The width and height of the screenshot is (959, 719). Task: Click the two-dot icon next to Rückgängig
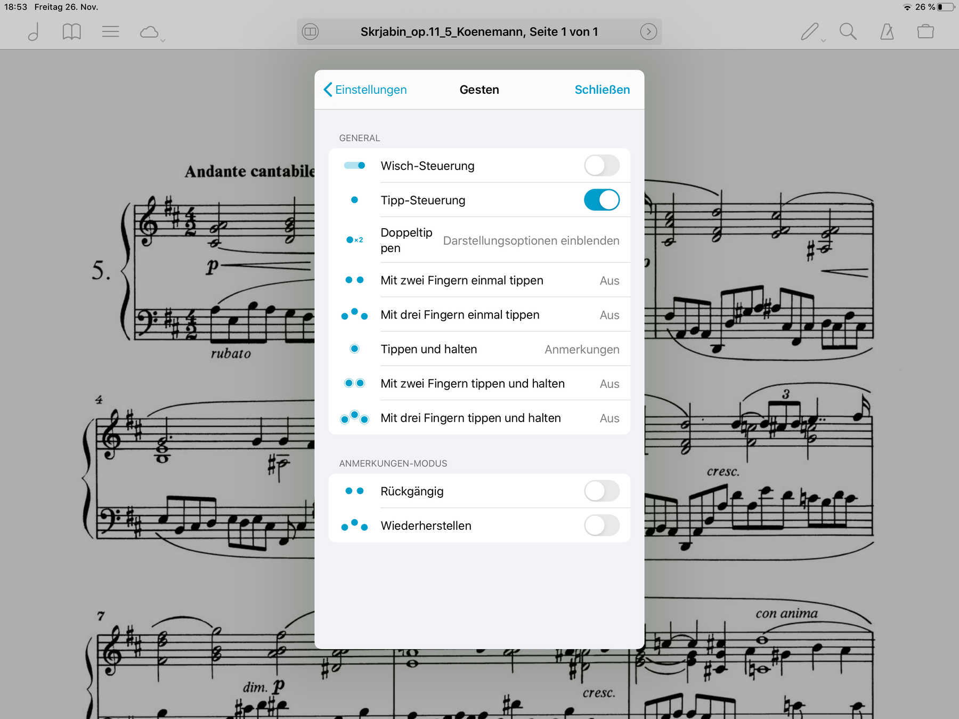pyautogui.click(x=354, y=491)
